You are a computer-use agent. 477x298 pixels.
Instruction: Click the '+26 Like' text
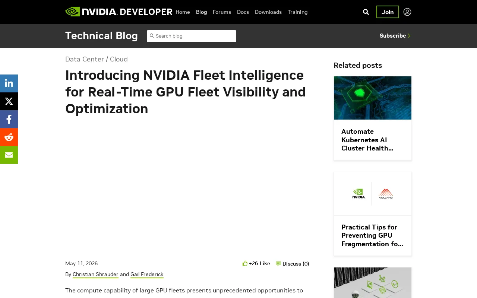259,263
